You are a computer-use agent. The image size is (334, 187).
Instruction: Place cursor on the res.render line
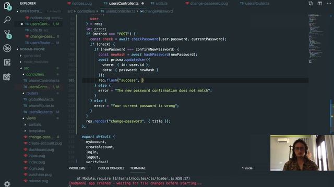[x=128, y=121]
